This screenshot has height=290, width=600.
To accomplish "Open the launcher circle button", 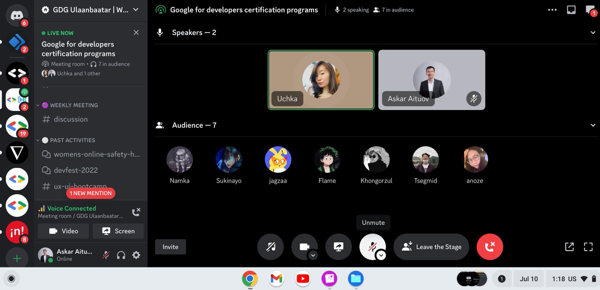I will [12, 278].
